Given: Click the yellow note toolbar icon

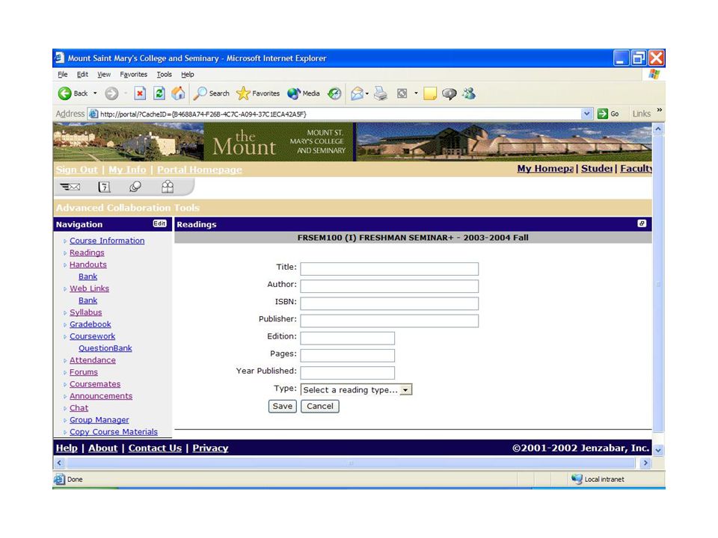Looking at the screenshot, I should [429, 94].
